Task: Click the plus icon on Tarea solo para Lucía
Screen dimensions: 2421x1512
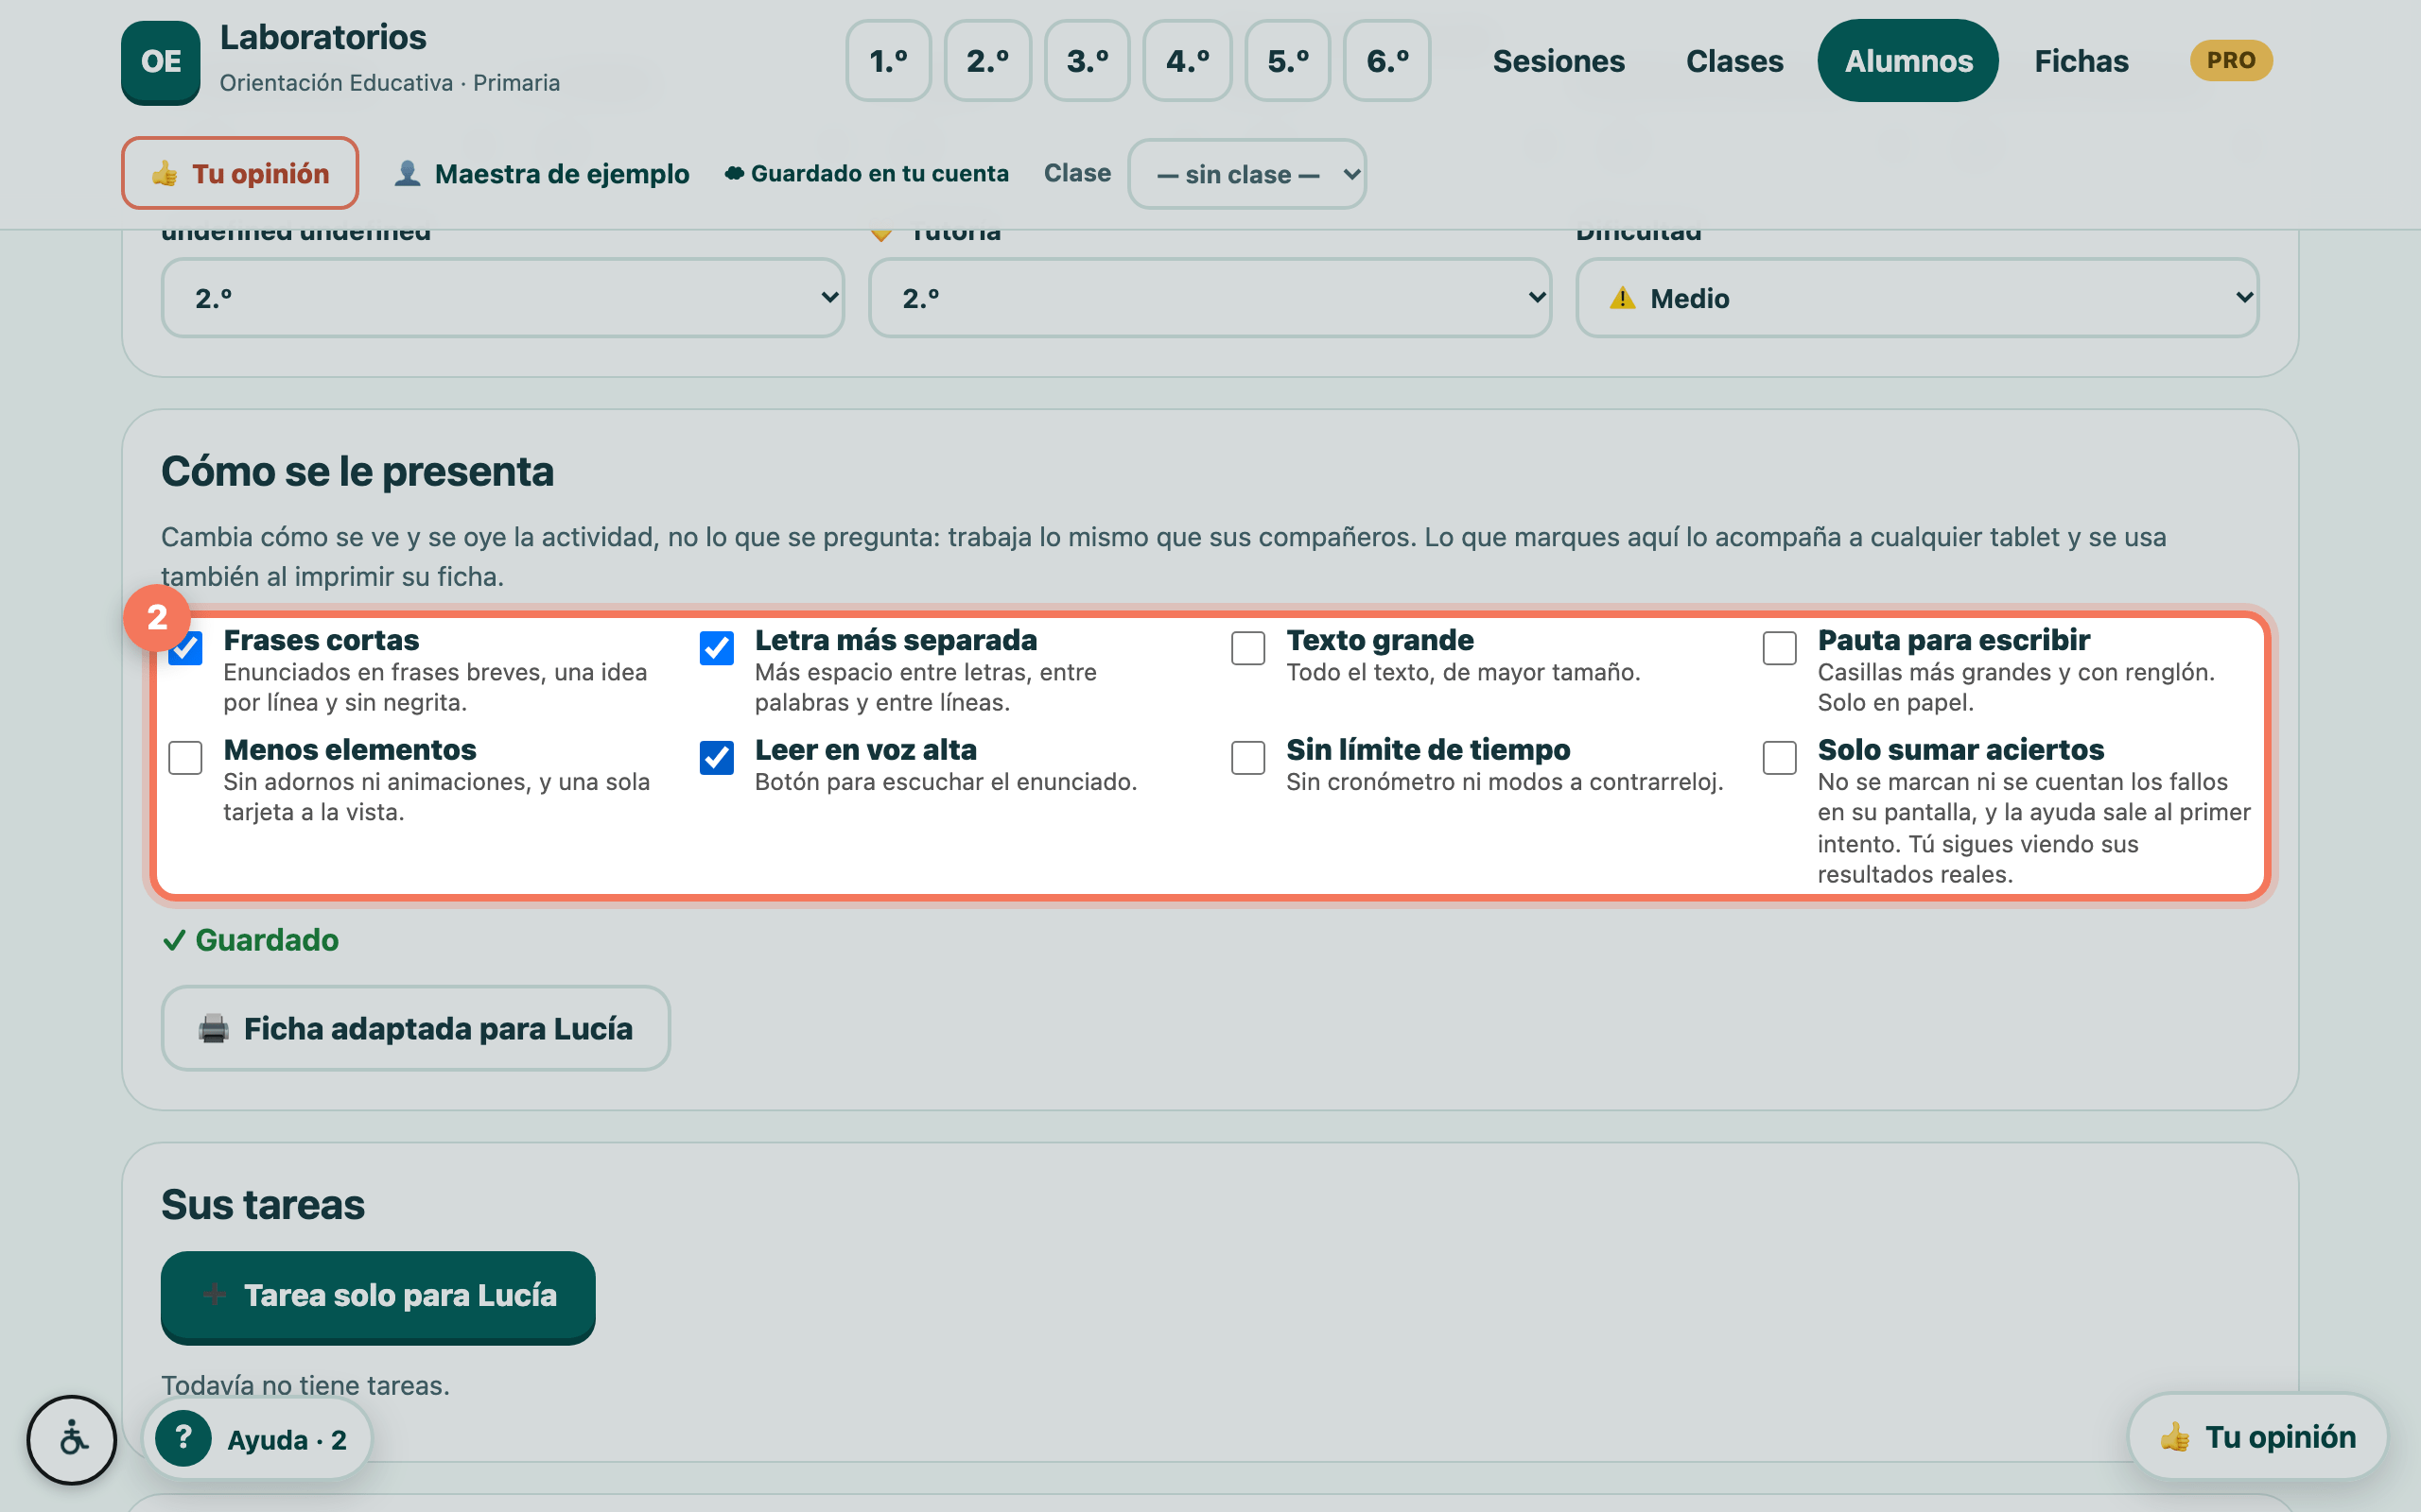Action: (x=213, y=1294)
